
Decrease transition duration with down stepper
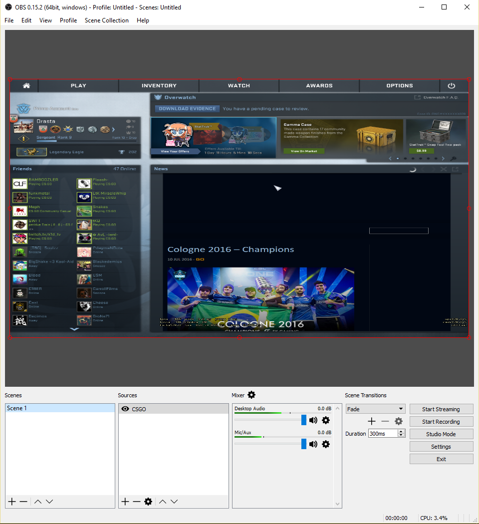click(x=401, y=436)
